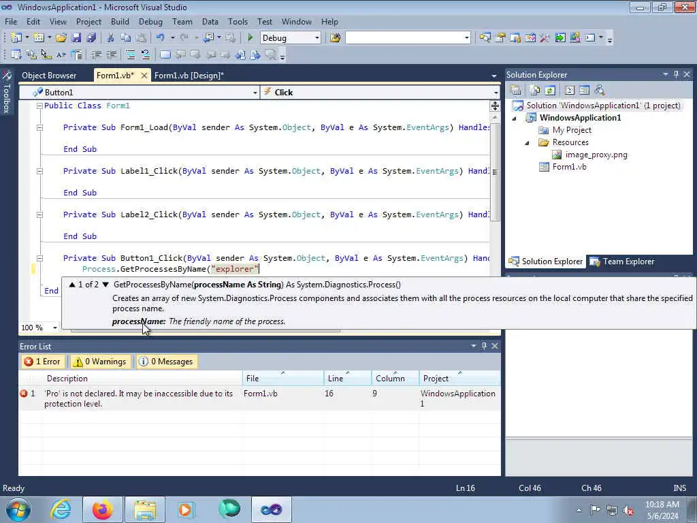Image resolution: width=697 pixels, height=523 pixels.
Task: Click the Open File folder icon
Action: point(61,38)
